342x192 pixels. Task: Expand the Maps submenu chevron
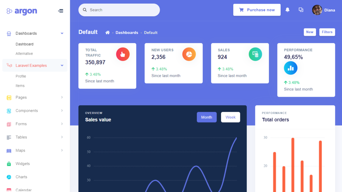click(62, 151)
